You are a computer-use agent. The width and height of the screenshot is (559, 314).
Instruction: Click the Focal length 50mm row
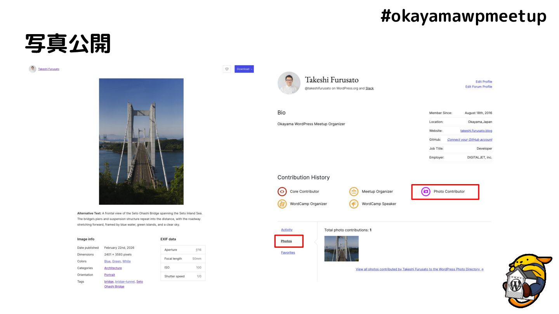point(183,259)
